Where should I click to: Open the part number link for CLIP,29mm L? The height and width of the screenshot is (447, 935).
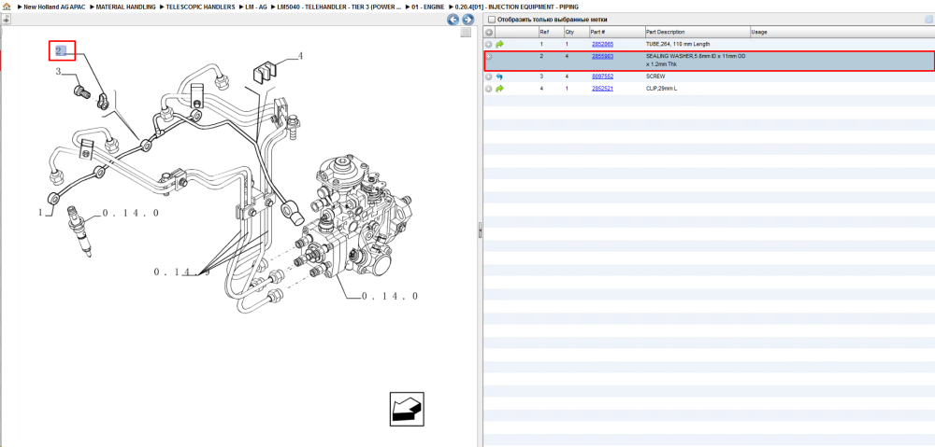pos(602,88)
